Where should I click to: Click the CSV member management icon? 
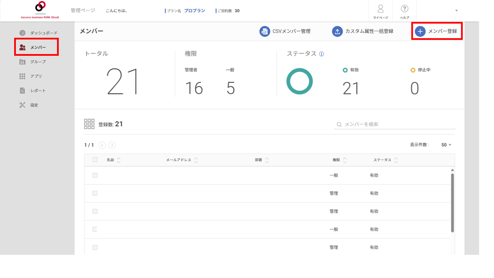pos(265,31)
